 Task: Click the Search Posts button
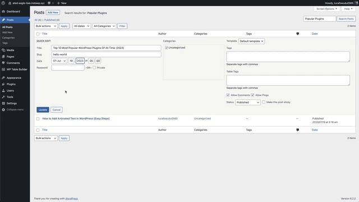coord(346,19)
